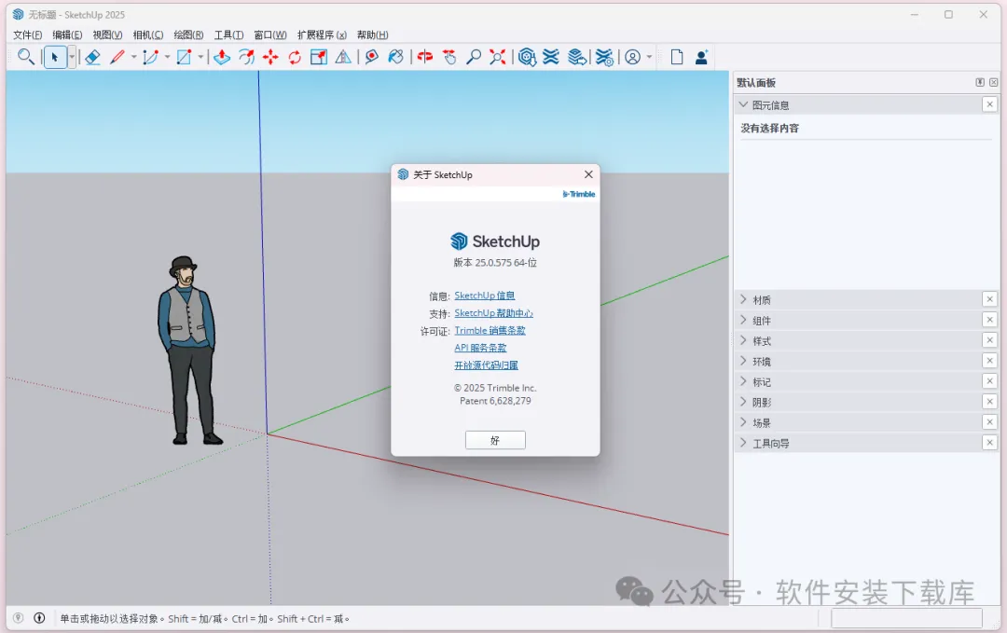This screenshot has height=633, width=1007.
Task: Click the geolocation icon in status bar
Action: click(x=18, y=618)
